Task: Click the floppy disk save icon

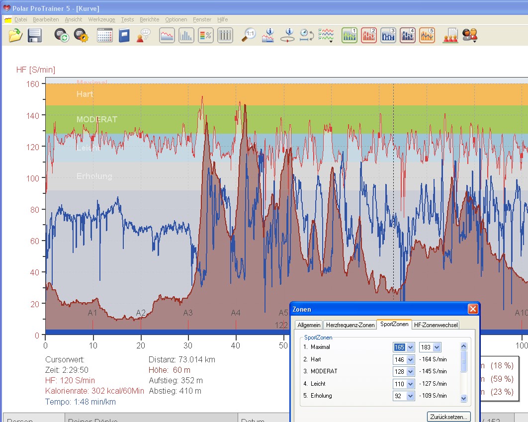Action: click(x=34, y=35)
